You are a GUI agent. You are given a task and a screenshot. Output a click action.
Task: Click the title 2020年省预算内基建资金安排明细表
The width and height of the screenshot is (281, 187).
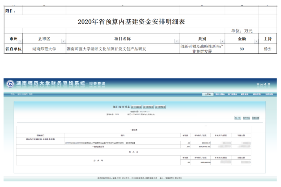pyautogui.click(x=131, y=22)
